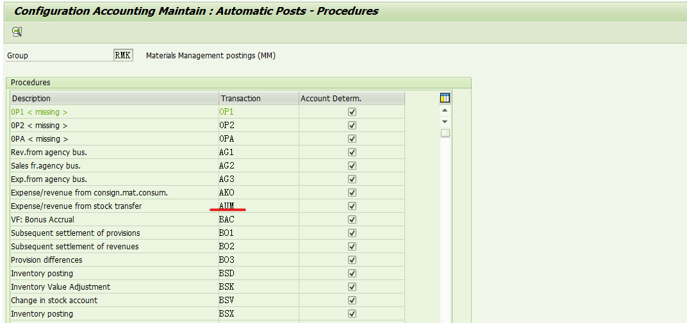Click transaction code BO3 cell
687x323 pixels.
(x=259, y=260)
